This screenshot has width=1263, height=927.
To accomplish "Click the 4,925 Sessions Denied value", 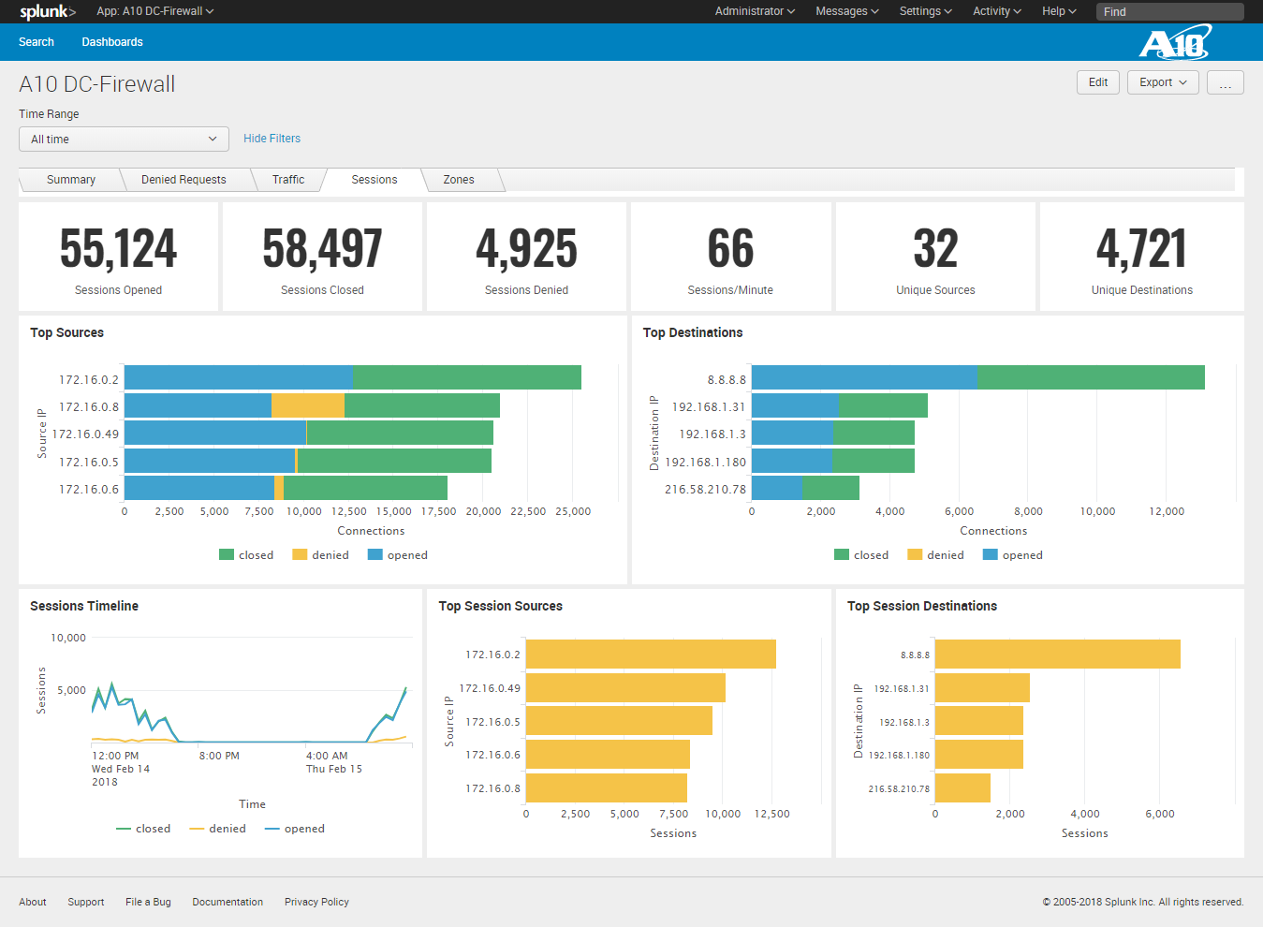I will [526, 249].
